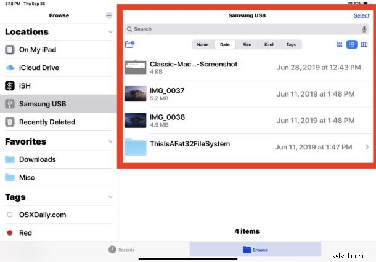
Task: Open Misc favorite
Action: 59,177
